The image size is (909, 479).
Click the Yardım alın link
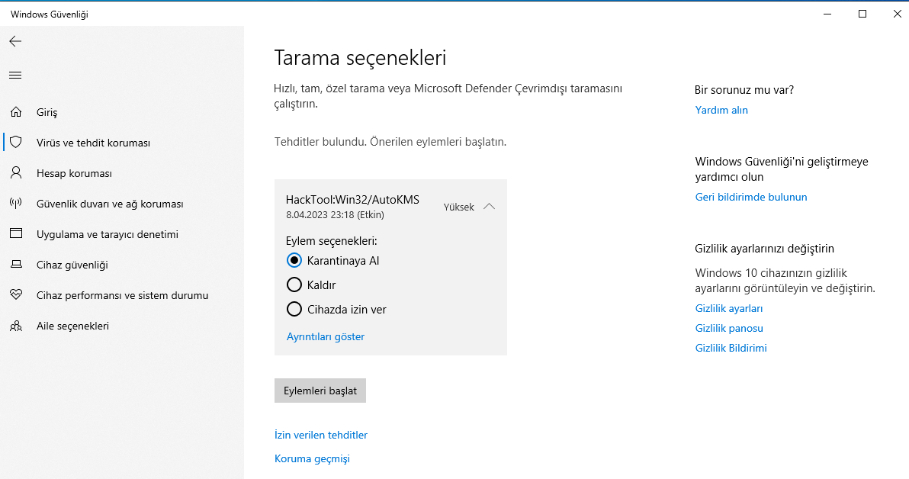pos(721,110)
